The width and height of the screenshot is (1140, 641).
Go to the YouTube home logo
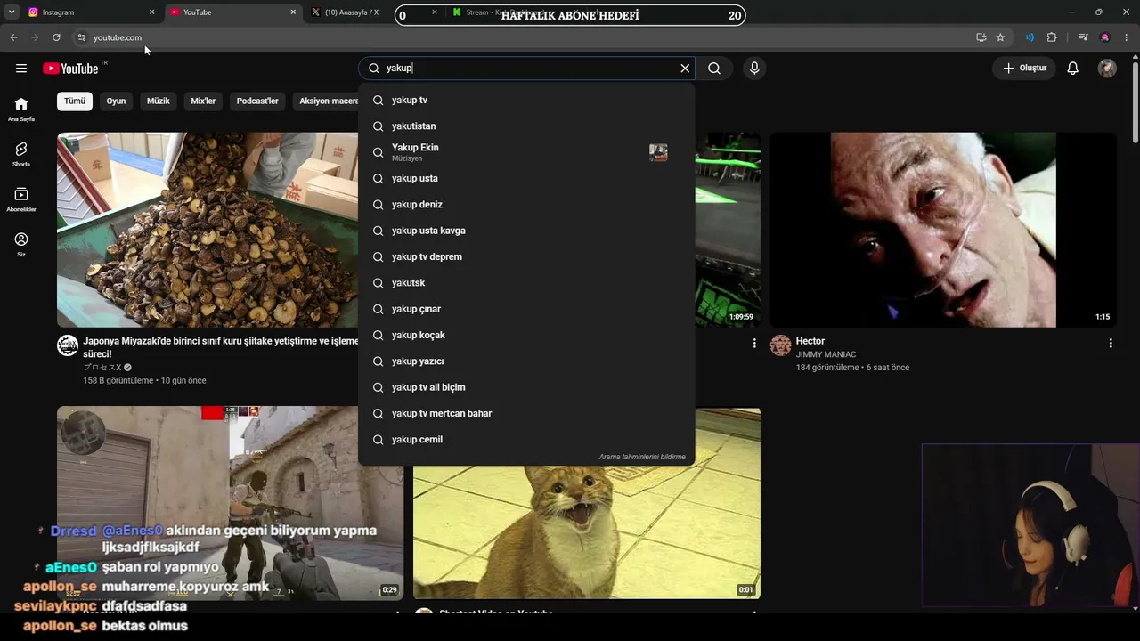[x=70, y=69]
